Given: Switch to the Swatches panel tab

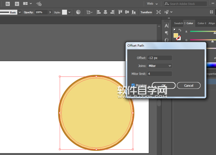Looking at the screenshot, I should [x=178, y=23].
